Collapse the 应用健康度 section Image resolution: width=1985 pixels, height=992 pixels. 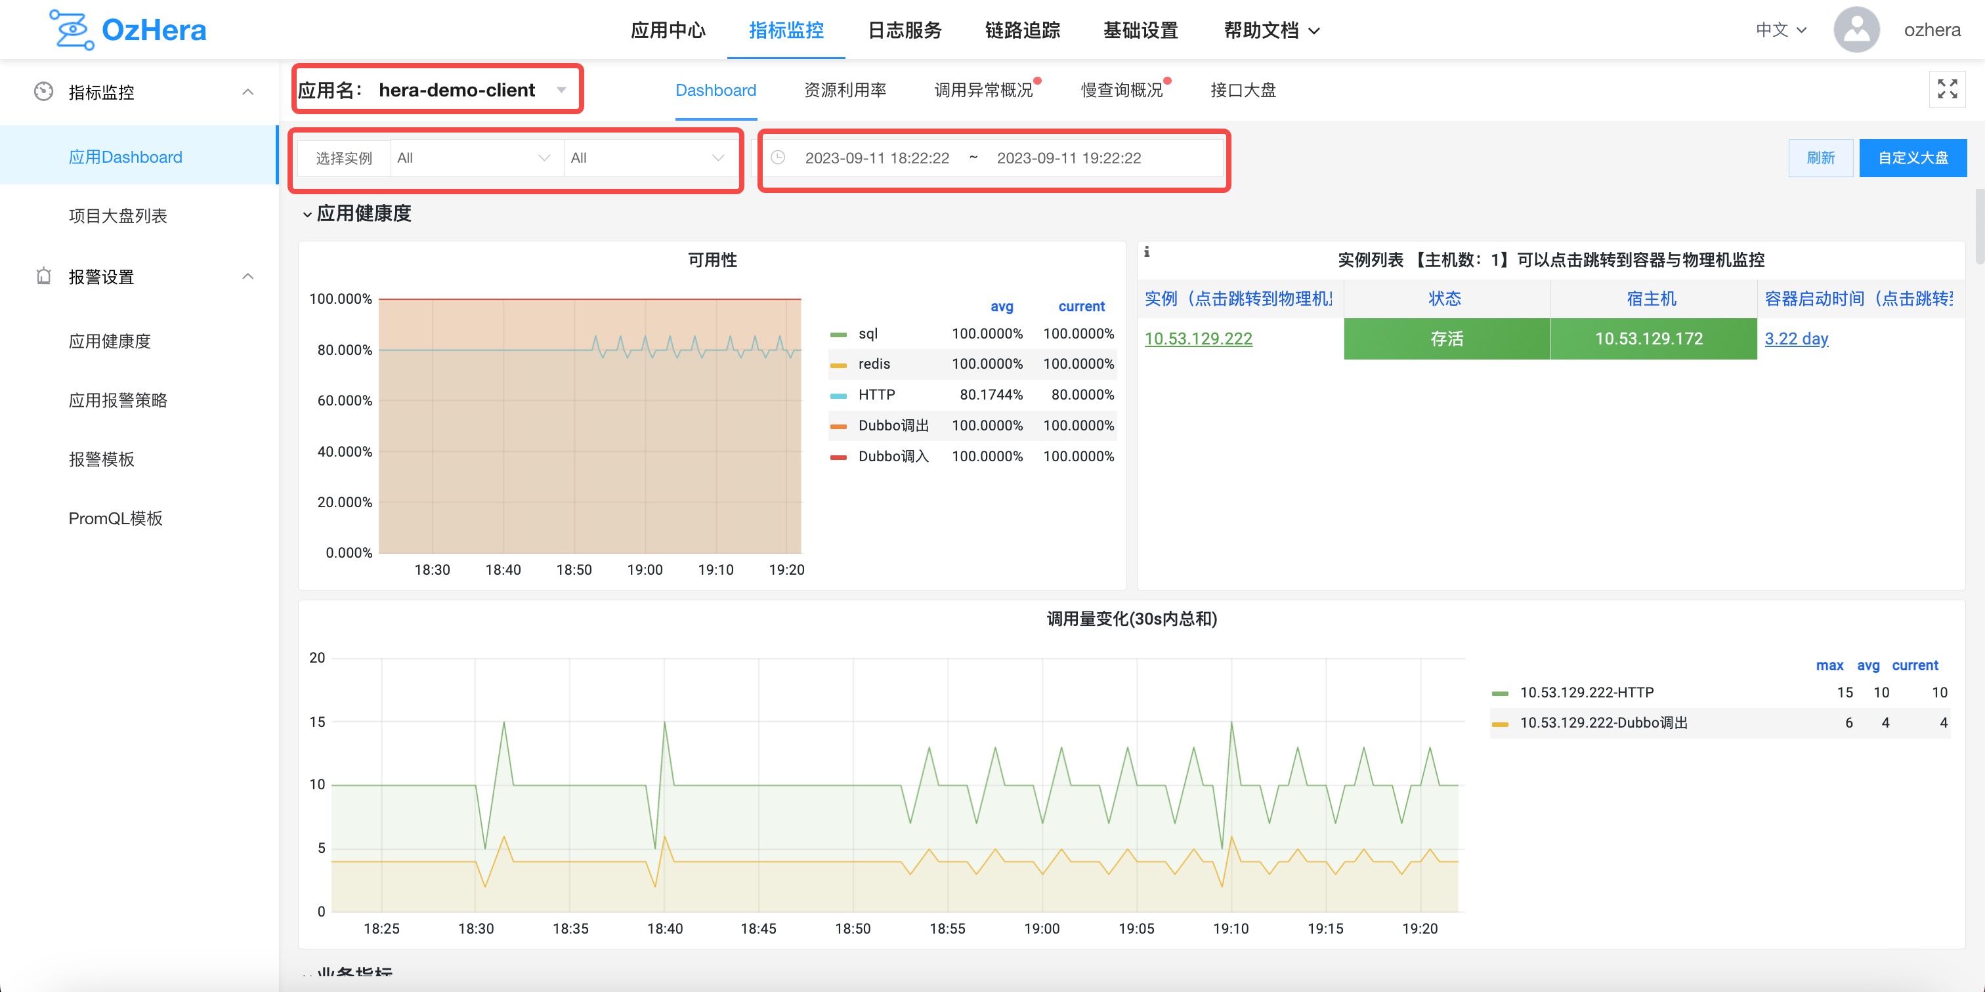click(307, 214)
